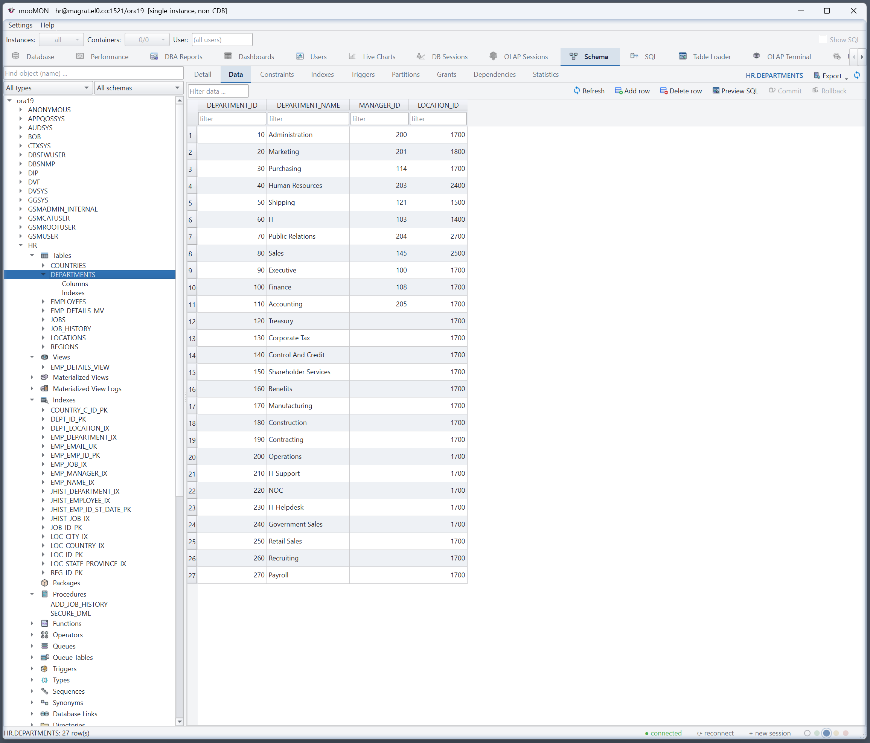Screen dimensions: 870x743
Task: Switch to the Constraints tab
Action: pos(277,74)
